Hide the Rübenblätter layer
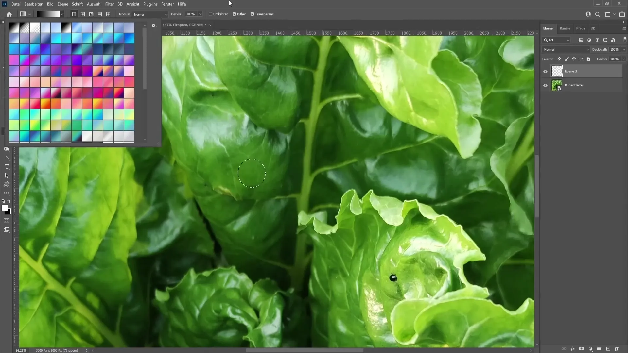The width and height of the screenshot is (628, 353). (545, 85)
